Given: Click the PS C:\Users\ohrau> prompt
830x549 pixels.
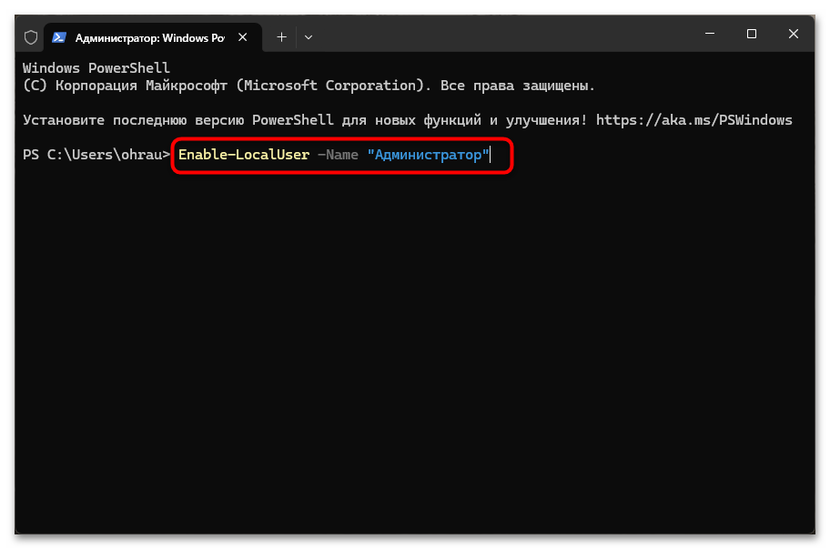Looking at the screenshot, I should tap(96, 155).
